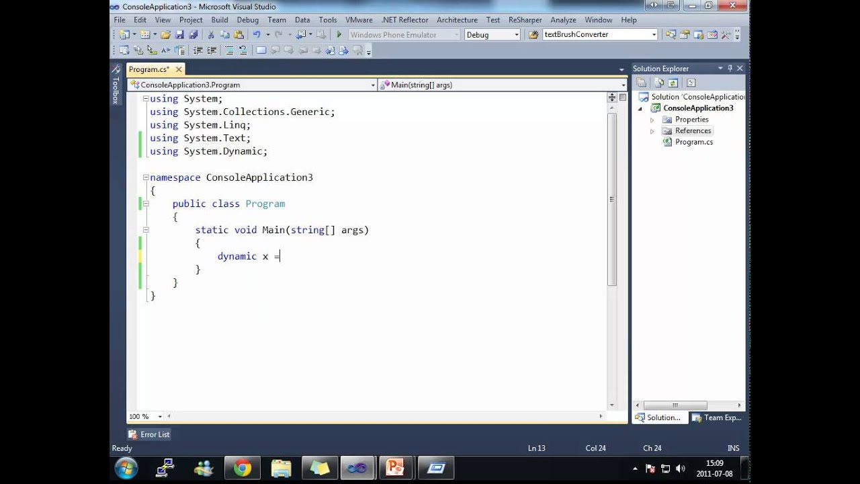Toggle bookmark using the bookmark icon
The width and height of the screenshot is (860, 484).
coord(261,50)
